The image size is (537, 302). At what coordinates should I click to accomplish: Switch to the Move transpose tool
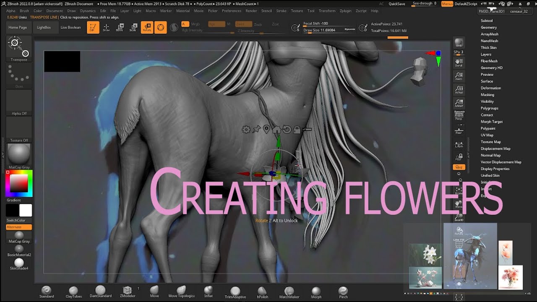[x=120, y=27]
